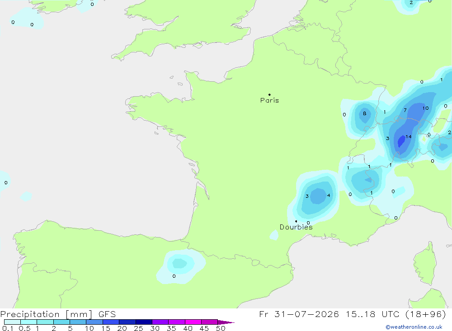
Task: Click the '3' value left of 14
Action: click(388, 139)
